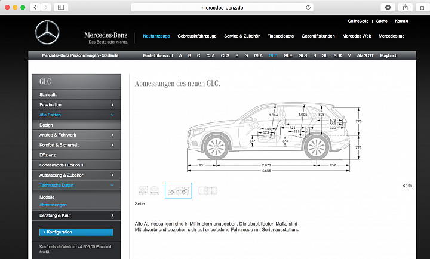Open Sondermodell Edition 1 sidebar item
Screen dimensions: 430x259
tap(76, 165)
